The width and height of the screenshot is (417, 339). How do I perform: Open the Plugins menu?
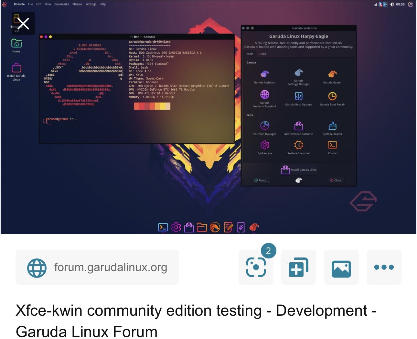click(x=77, y=4)
